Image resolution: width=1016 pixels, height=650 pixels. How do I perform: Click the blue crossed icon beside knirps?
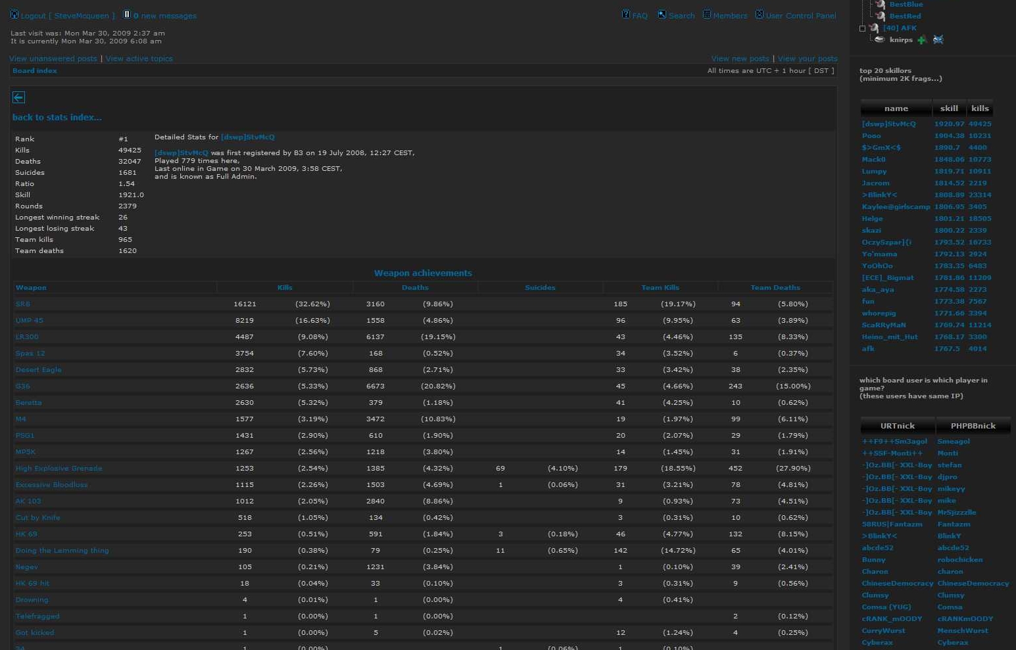pos(938,40)
